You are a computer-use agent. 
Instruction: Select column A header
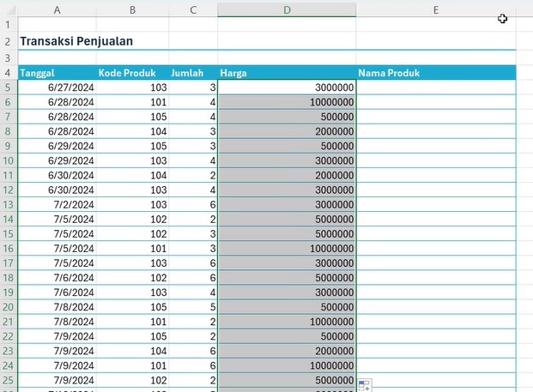[57, 9]
